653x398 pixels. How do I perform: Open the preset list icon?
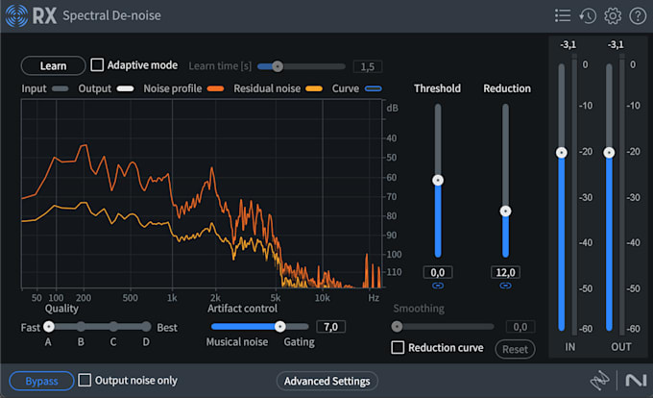click(563, 15)
